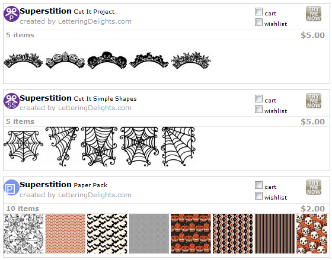
Task: Tick the wishlist checkbox for Simple Shapes
Action: pos(258,109)
